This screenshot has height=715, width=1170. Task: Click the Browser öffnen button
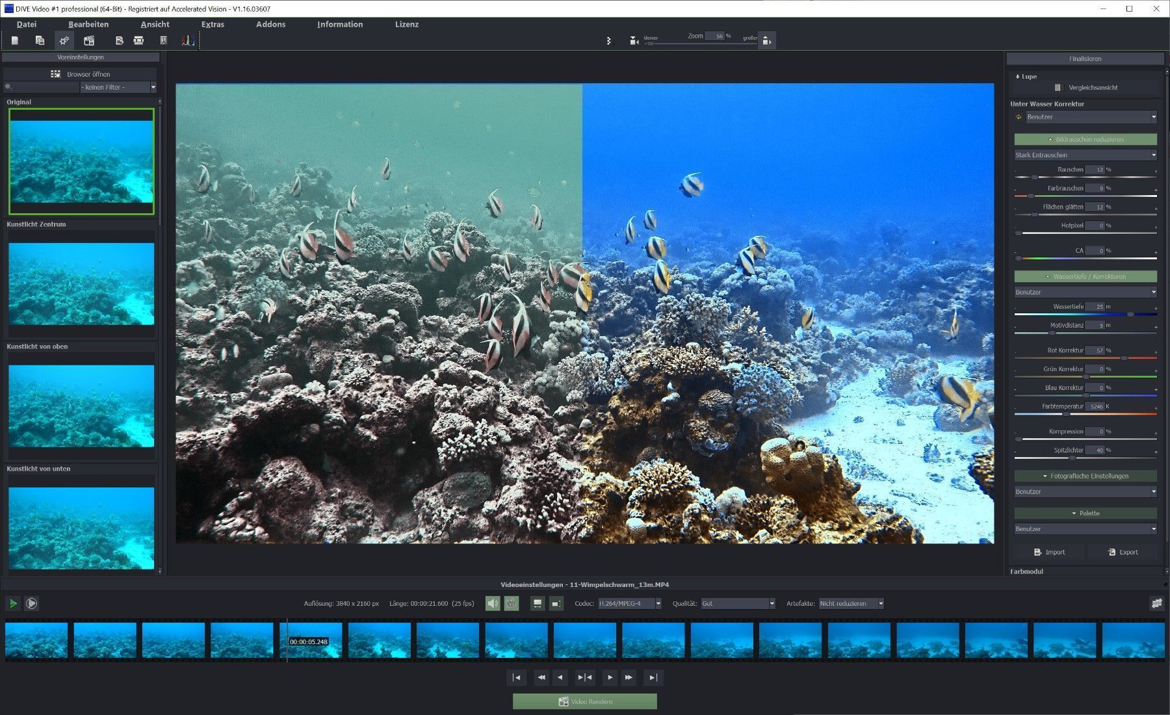81,74
